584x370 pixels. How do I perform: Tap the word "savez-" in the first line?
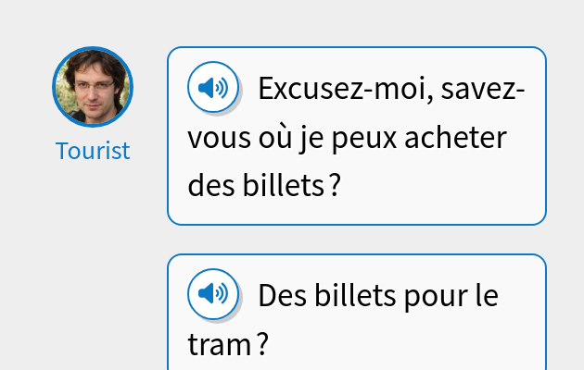(483, 90)
